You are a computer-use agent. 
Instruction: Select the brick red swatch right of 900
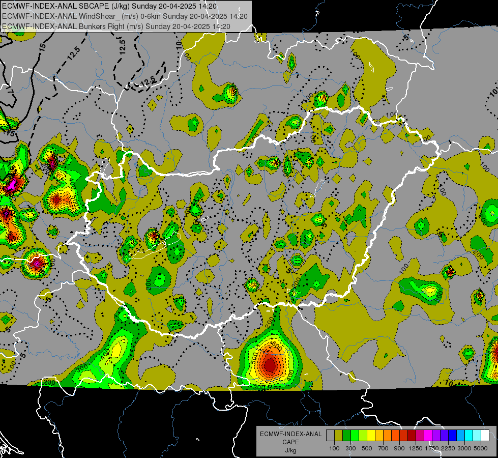[404, 435]
